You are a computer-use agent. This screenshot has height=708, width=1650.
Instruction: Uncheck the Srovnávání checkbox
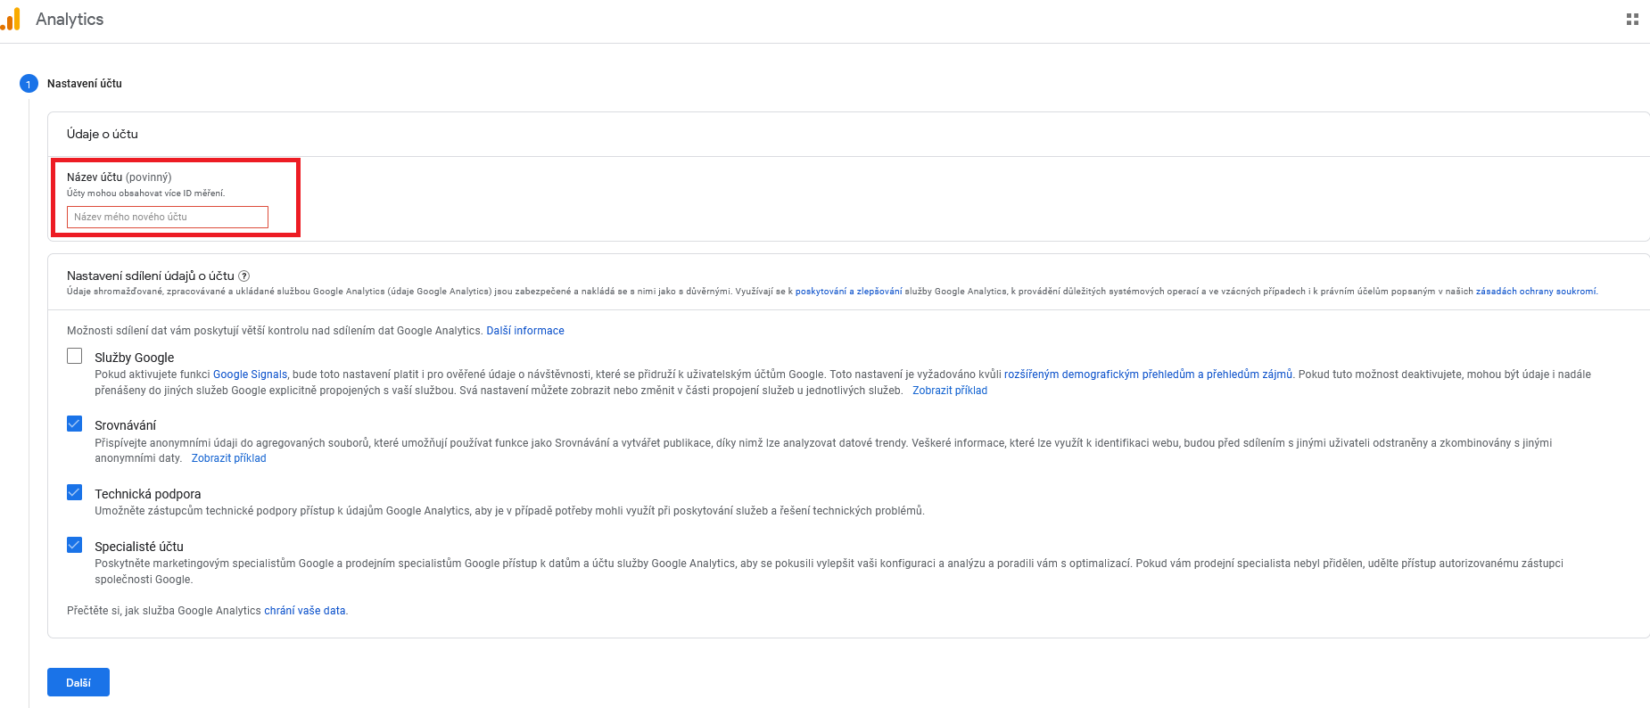(x=75, y=424)
